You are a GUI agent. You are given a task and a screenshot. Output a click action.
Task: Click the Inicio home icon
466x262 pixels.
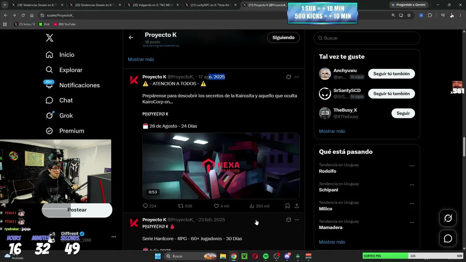(x=50, y=55)
